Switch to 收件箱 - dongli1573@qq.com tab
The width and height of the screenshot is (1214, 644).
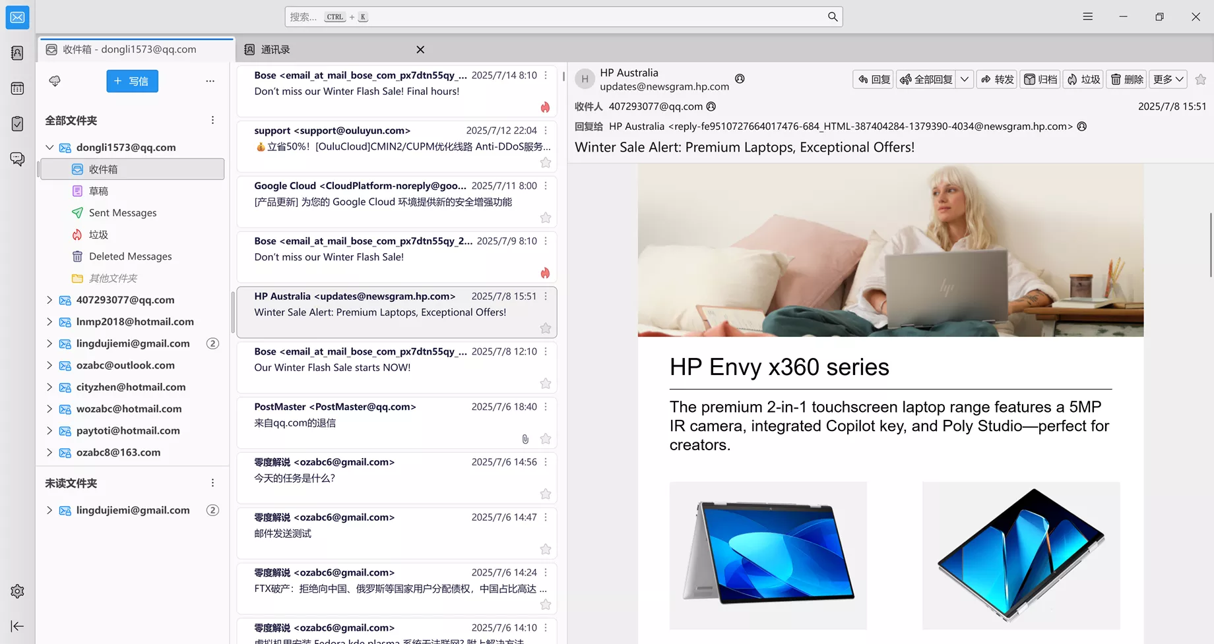(x=136, y=49)
